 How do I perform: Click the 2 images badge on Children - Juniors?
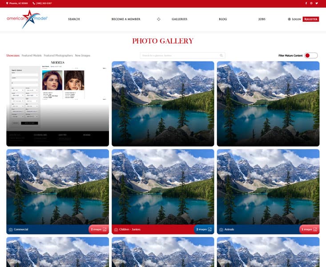[204, 229]
